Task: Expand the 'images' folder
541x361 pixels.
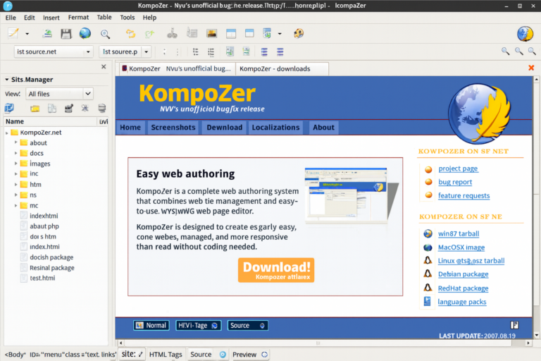Action: pyautogui.click(x=16, y=163)
